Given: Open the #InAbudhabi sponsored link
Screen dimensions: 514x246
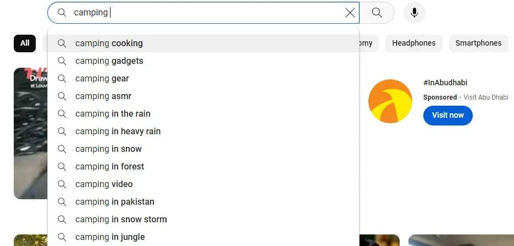Looking at the screenshot, I should point(445,83).
